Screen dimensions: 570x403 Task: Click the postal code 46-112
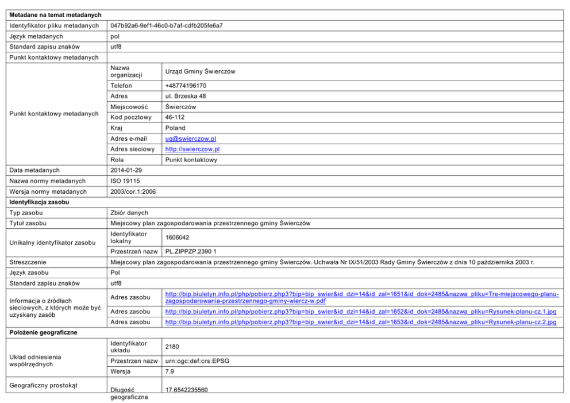coord(175,117)
